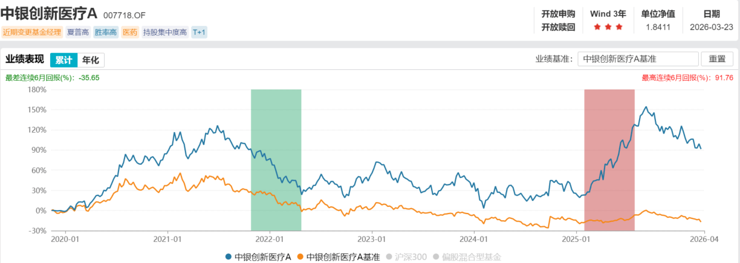Click the 夏普高 tag badge
740x263 pixels.
click(79, 33)
